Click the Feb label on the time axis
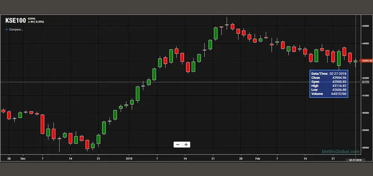Screen dimensions: 373x176 [257, 158]
